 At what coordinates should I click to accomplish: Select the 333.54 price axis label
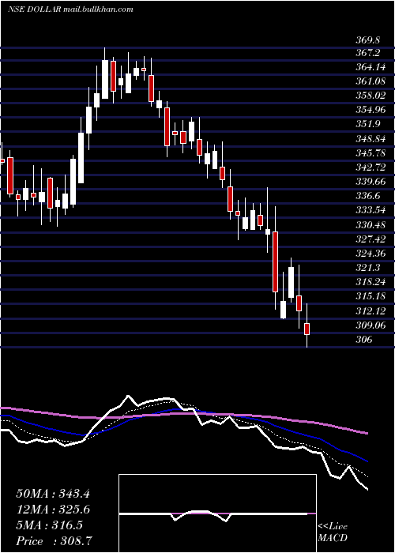point(371,211)
